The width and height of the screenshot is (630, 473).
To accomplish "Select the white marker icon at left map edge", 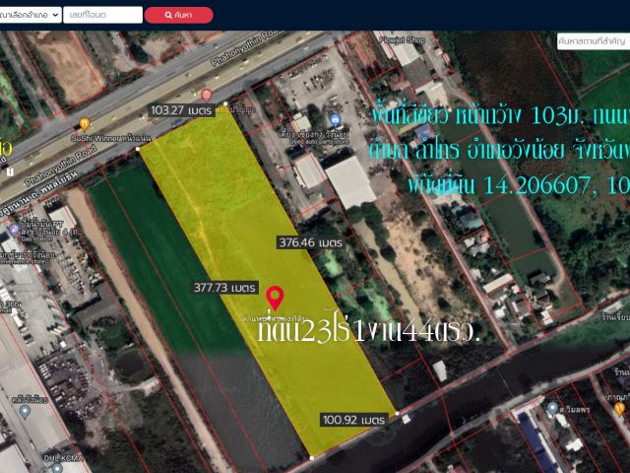I will tap(10, 172).
